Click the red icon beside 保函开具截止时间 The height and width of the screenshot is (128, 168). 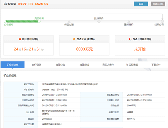pos(130,39)
